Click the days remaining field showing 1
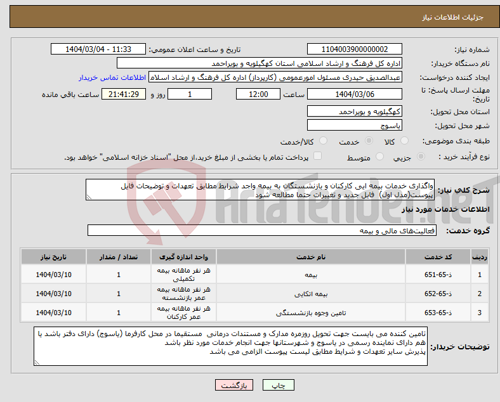 coord(190,94)
